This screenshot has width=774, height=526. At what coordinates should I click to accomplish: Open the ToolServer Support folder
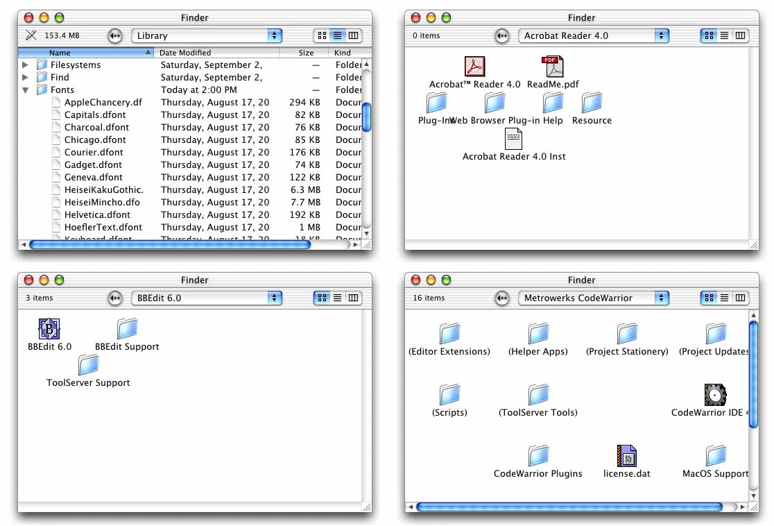(x=88, y=365)
